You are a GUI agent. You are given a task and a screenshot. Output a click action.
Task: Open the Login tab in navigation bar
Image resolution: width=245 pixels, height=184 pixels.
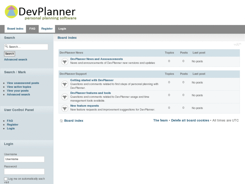click(x=62, y=29)
